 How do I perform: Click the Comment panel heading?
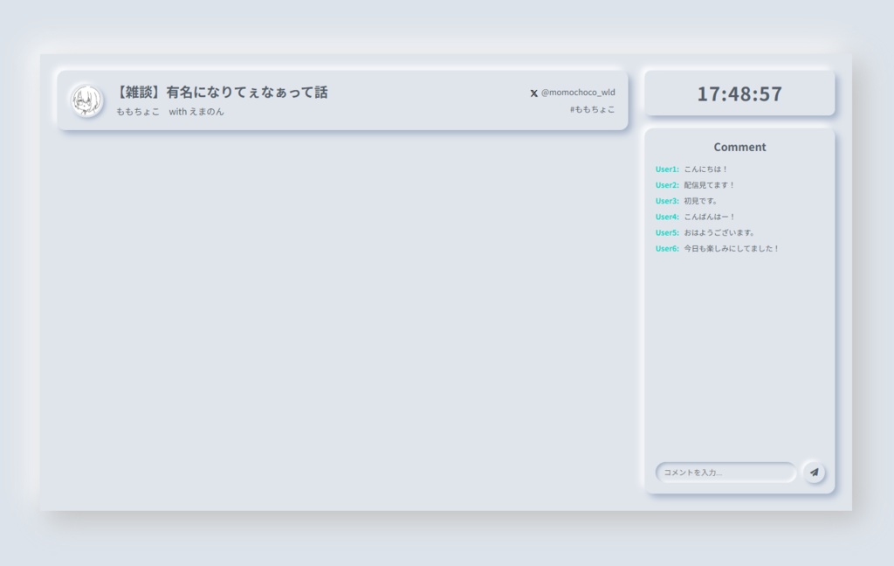pyautogui.click(x=739, y=148)
